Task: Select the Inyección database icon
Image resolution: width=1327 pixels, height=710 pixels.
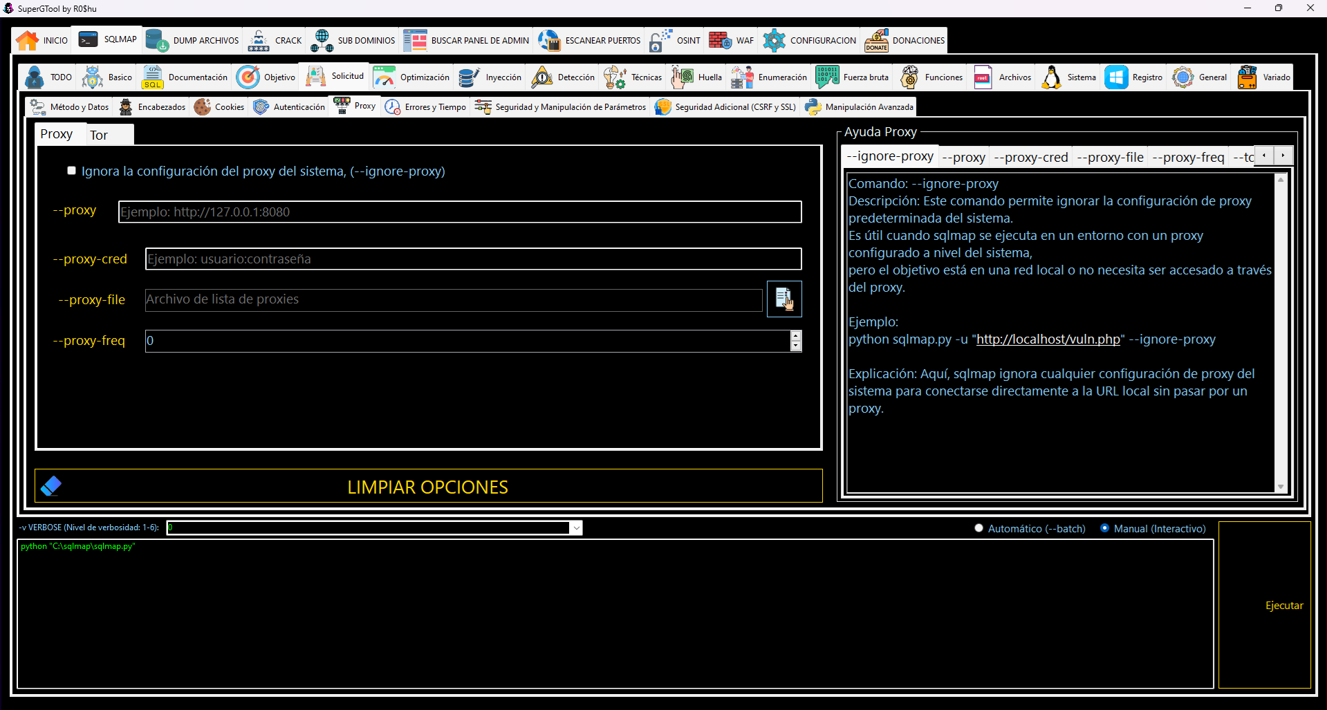Action: (470, 77)
